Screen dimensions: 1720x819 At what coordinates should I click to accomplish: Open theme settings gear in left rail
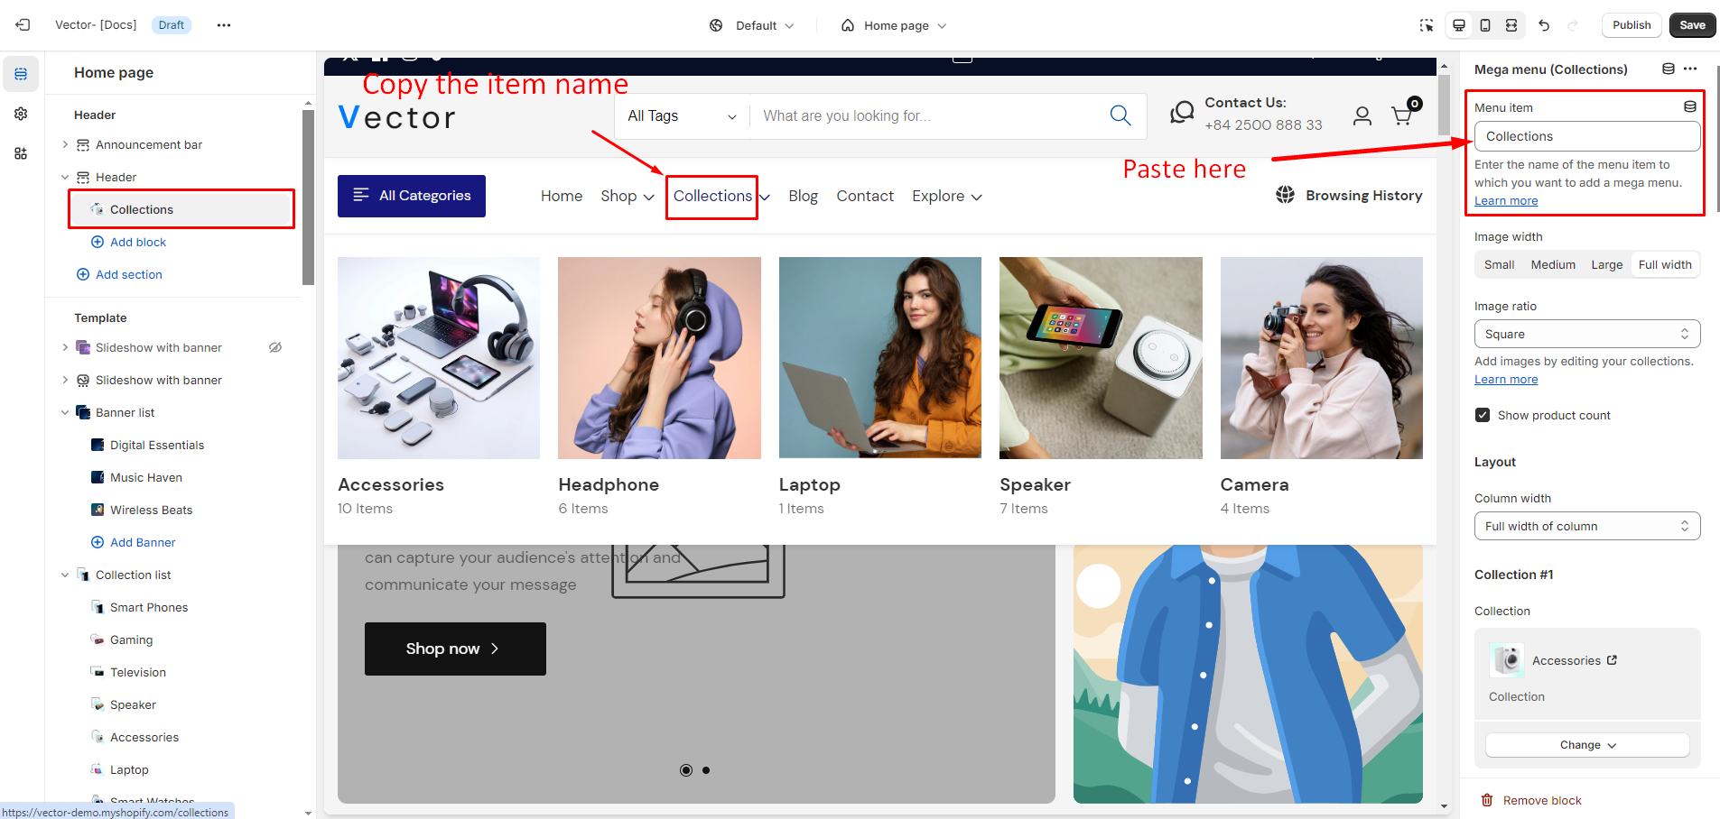point(21,114)
